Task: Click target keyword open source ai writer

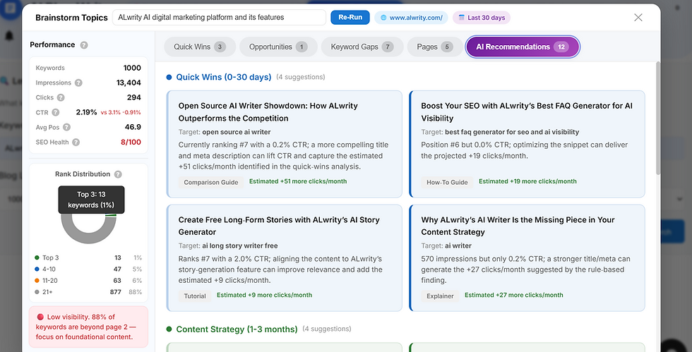Action: (x=236, y=132)
